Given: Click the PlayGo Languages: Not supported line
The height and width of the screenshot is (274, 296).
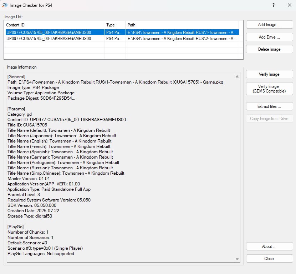Looking at the screenshot, I should tap(41, 254).
